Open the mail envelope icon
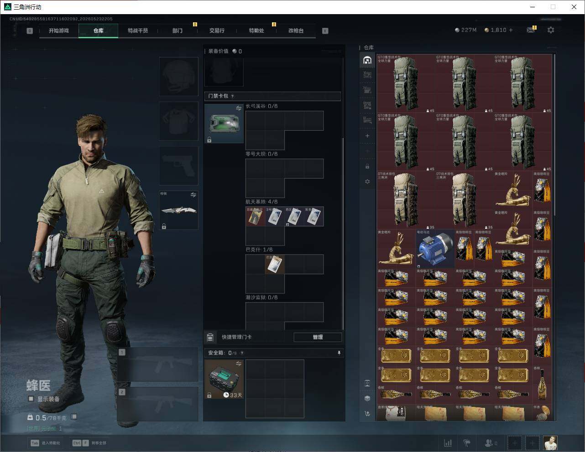This screenshot has height=452, width=585. [x=531, y=30]
